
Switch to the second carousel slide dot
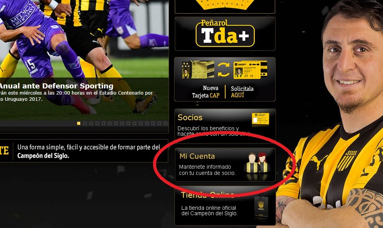click(85, 123)
